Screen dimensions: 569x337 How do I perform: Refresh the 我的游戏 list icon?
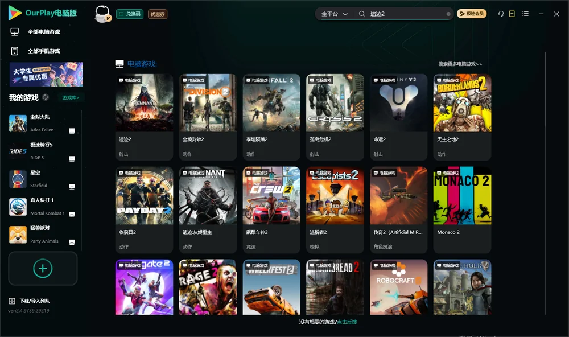46,97
